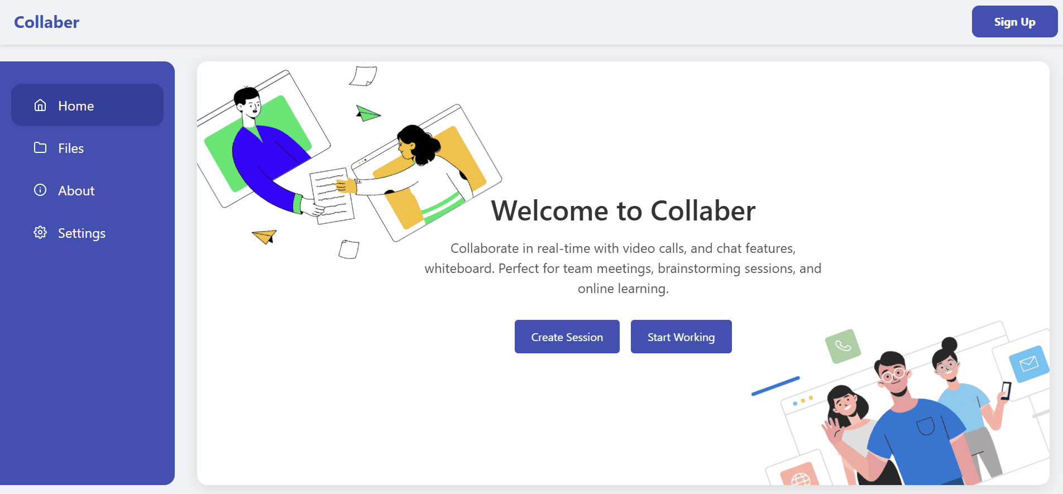
Task: Click the blue envelope icon in the illustration
Action: [1027, 363]
